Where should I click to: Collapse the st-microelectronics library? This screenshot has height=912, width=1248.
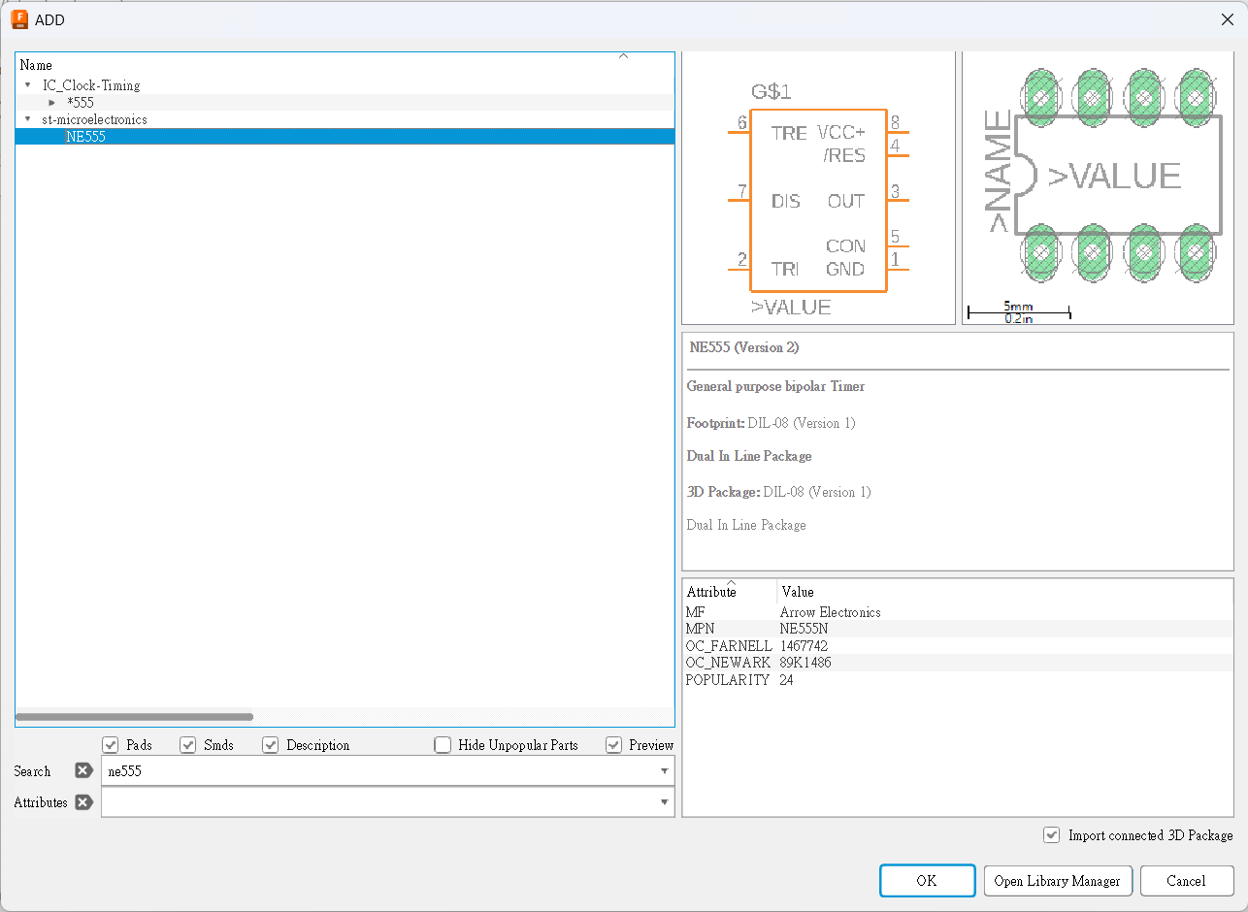(28, 119)
